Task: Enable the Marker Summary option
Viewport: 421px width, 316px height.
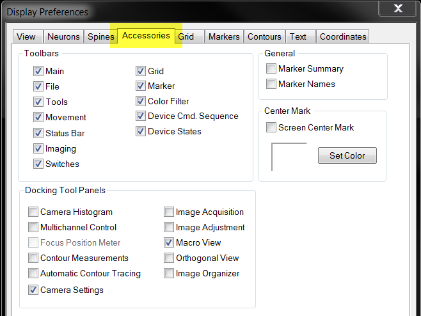Action: click(271, 68)
